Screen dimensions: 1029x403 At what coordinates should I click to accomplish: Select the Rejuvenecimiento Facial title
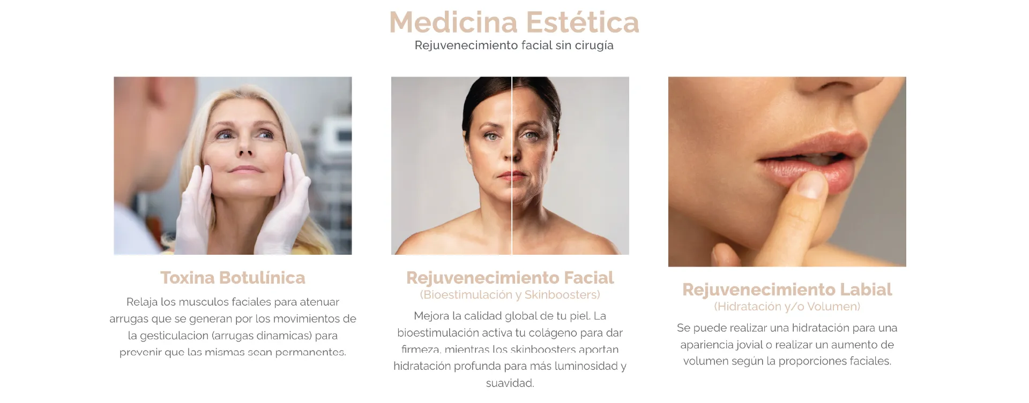pyautogui.click(x=510, y=278)
